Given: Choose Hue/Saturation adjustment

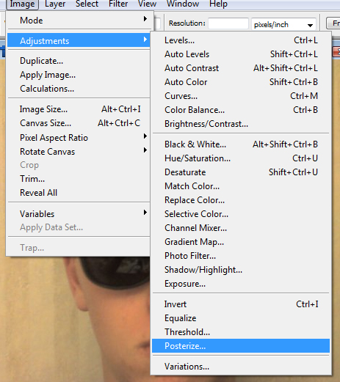Looking at the screenshot, I should (241, 158).
